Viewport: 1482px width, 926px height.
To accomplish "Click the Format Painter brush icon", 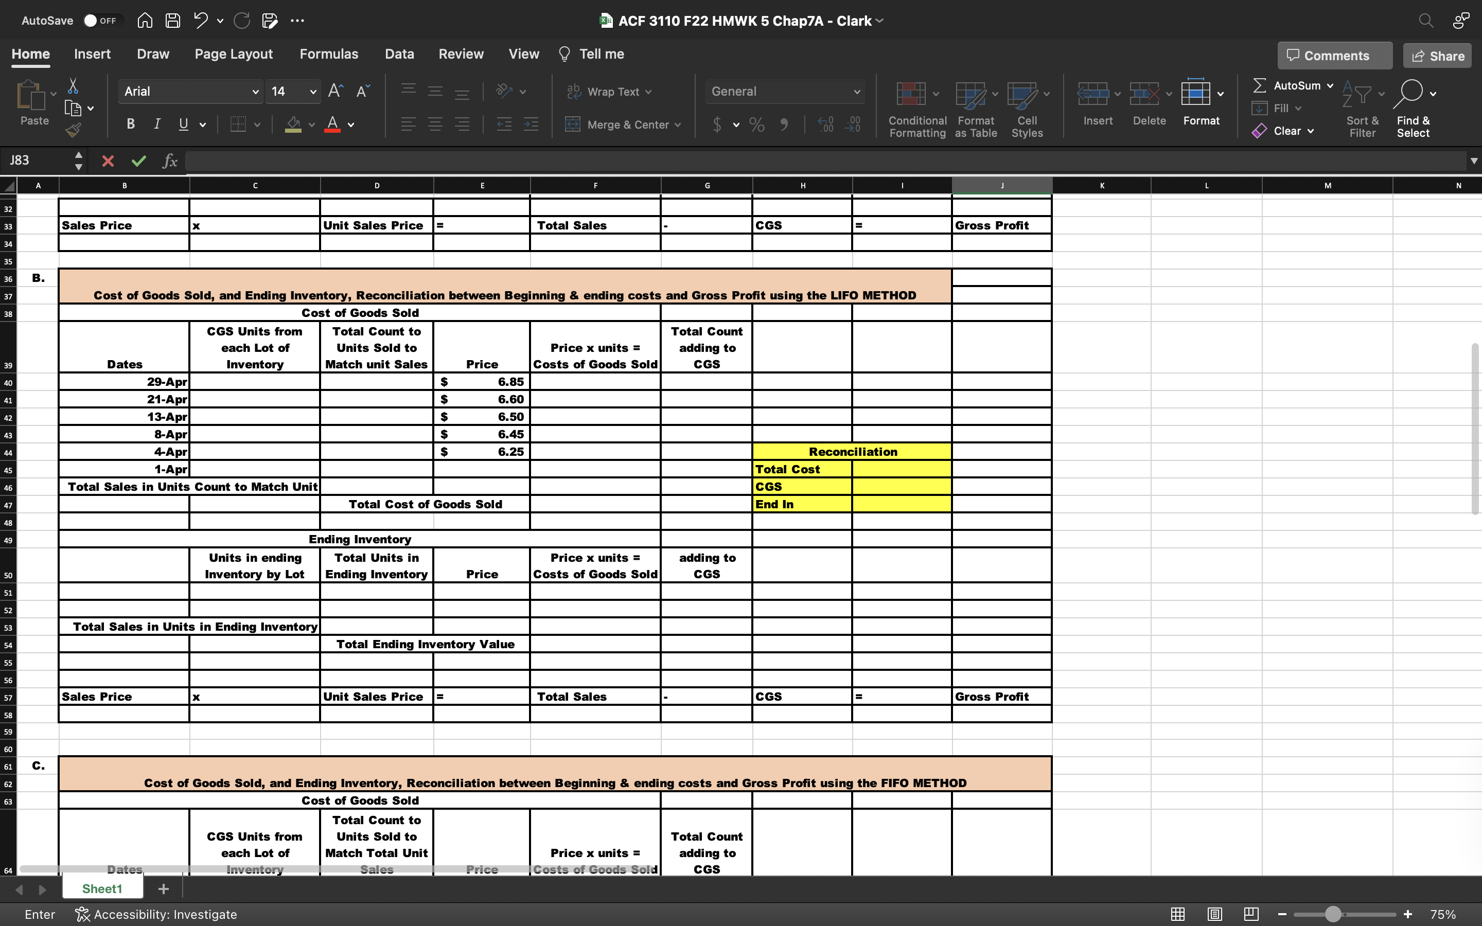I will (x=73, y=130).
